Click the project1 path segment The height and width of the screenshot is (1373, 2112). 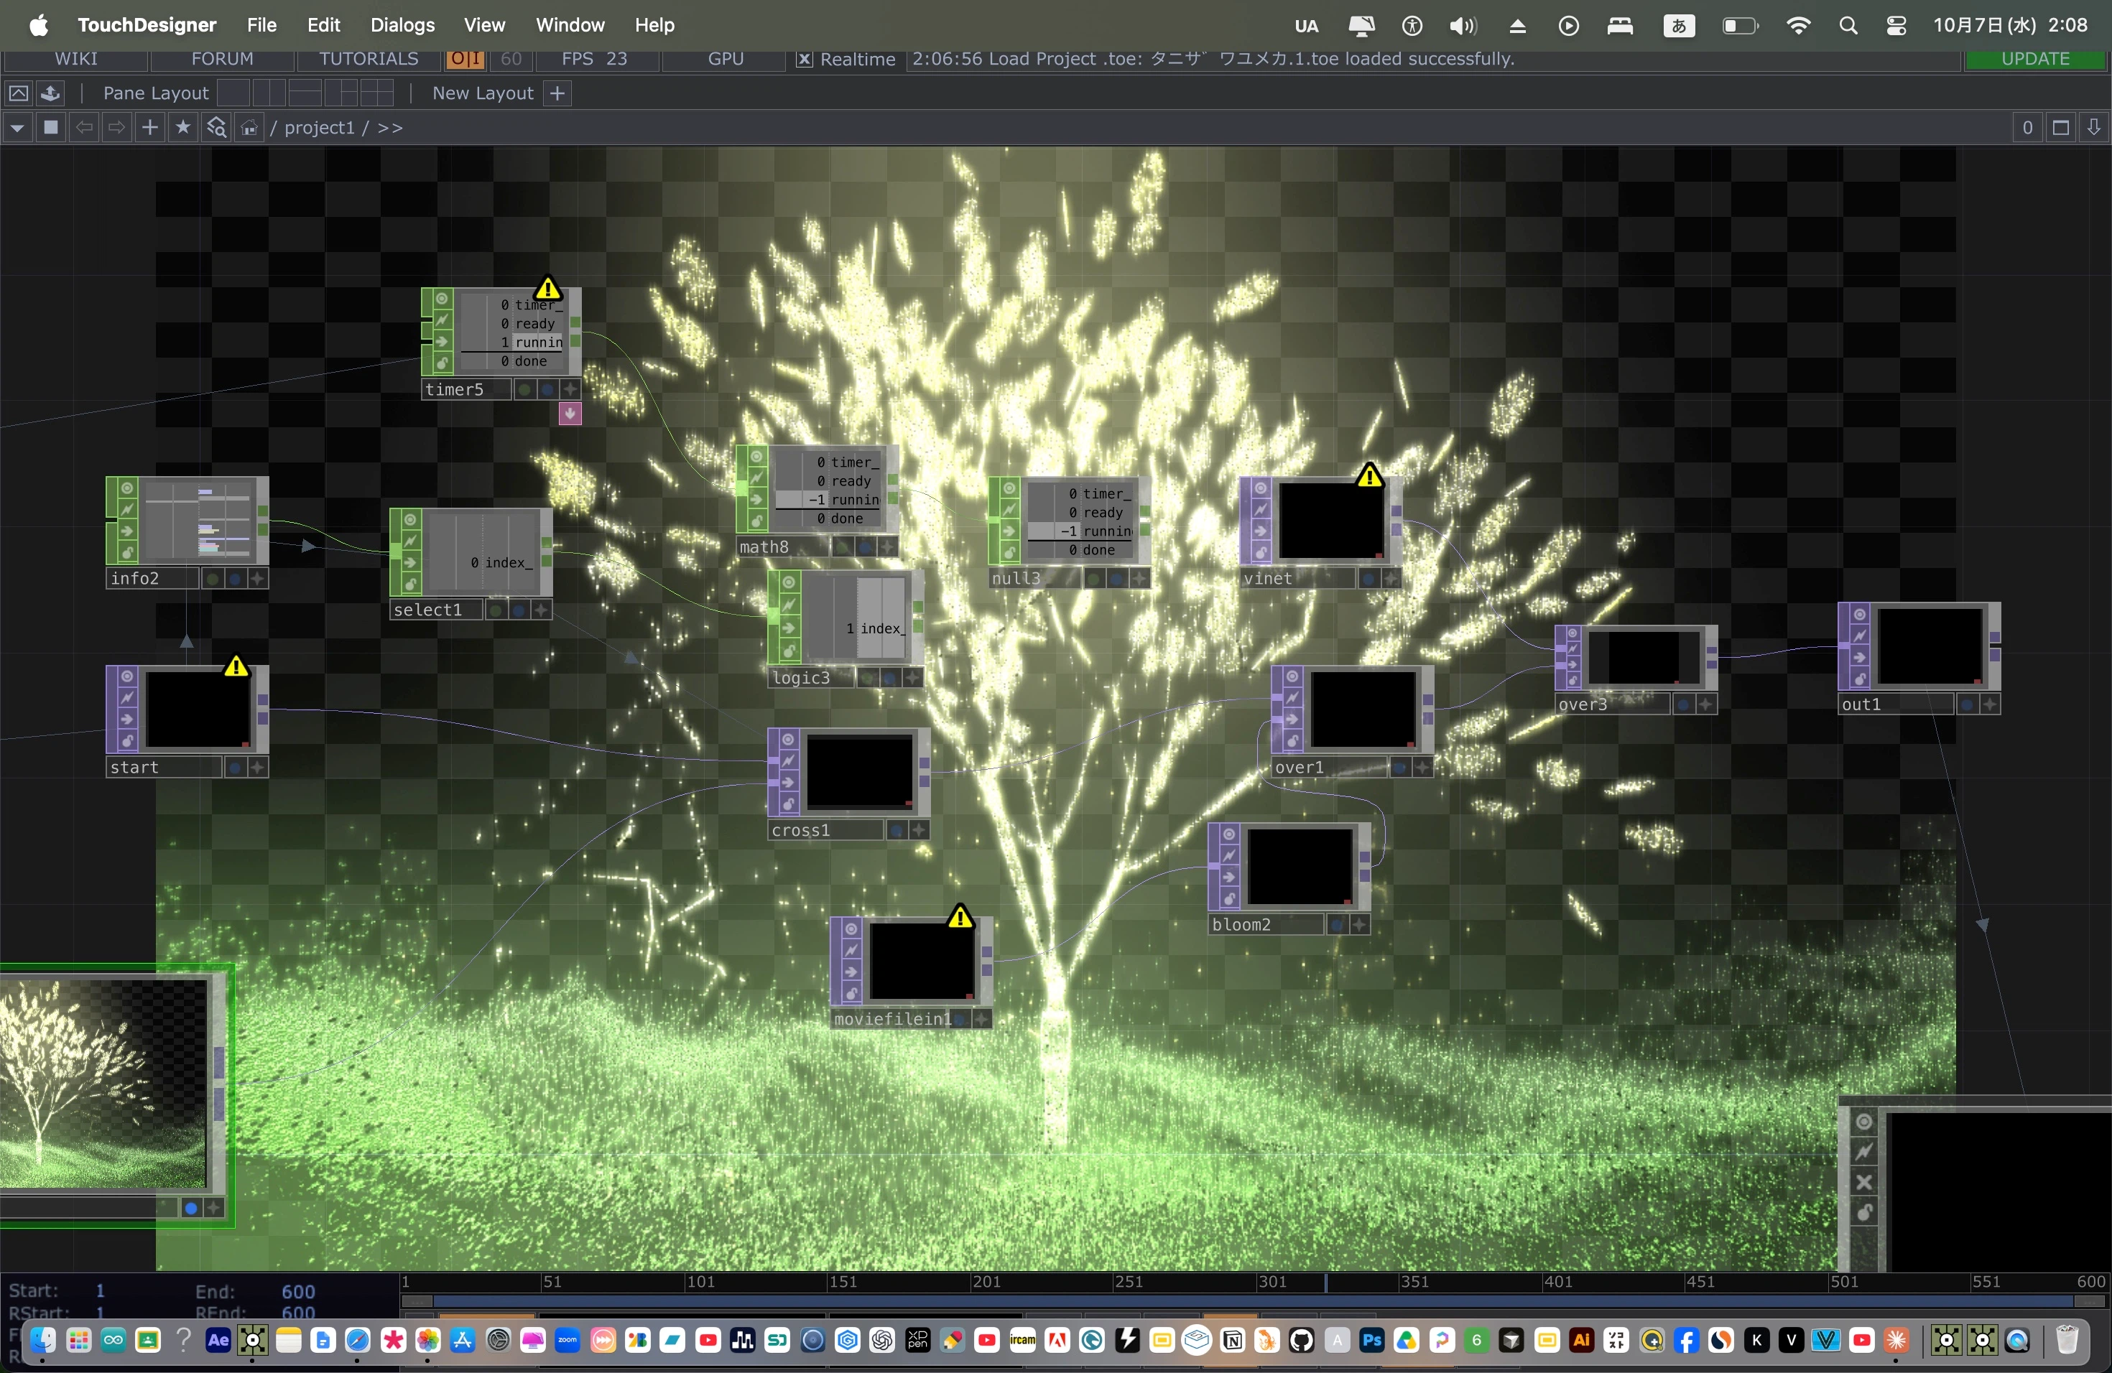(x=318, y=128)
